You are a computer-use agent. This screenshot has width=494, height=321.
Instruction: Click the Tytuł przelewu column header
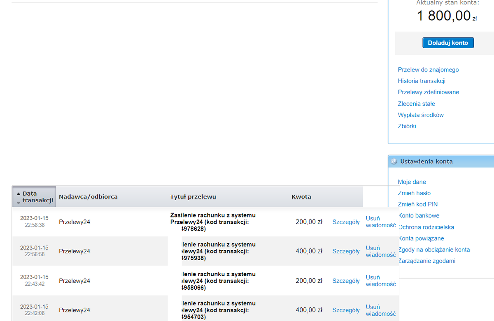pos(193,197)
